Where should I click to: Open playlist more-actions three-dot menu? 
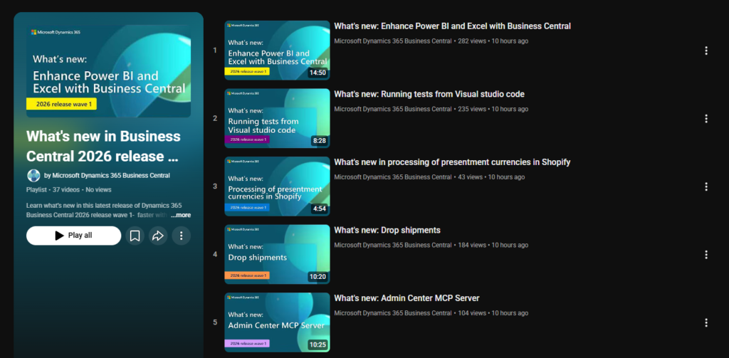pyautogui.click(x=182, y=236)
